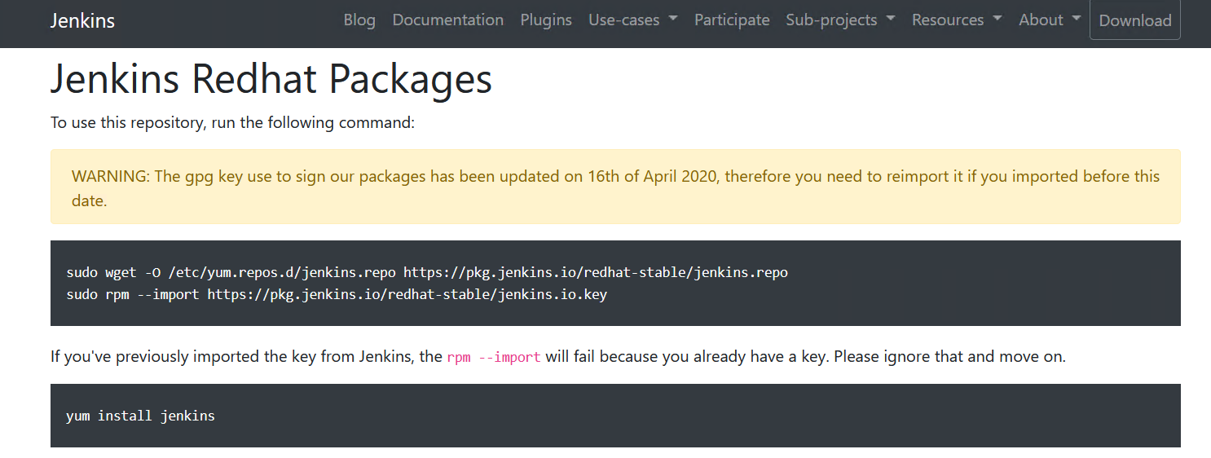1211x458 pixels.
Task: Click the 'To use this repository' sentence
Action: click(233, 123)
